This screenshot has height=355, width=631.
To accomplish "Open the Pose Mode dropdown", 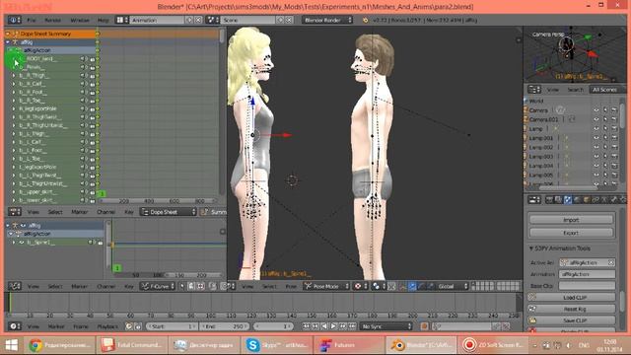I will click(326, 286).
